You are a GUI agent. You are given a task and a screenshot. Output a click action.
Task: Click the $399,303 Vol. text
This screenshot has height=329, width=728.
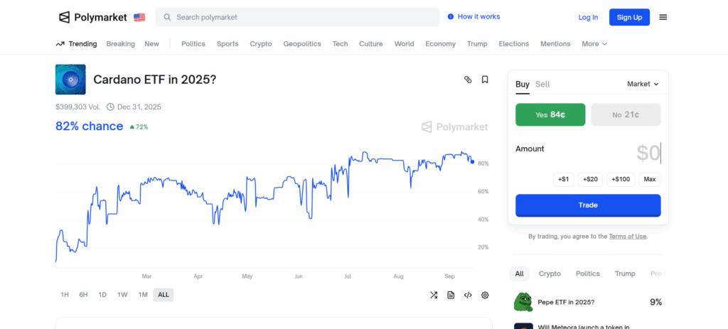point(77,107)
